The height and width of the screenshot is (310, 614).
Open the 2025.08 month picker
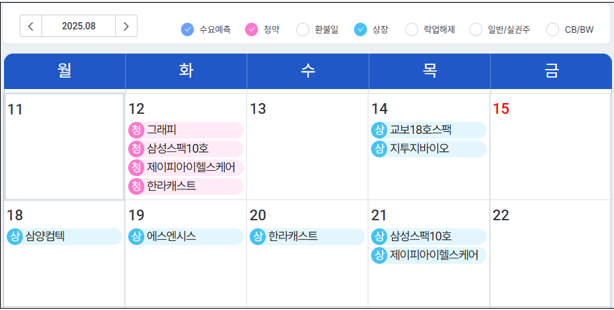point(79,26)
